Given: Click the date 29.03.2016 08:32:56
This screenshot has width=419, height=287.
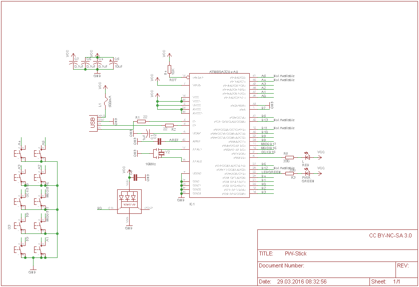Looking at the screenshot, I should pos(302,281).
